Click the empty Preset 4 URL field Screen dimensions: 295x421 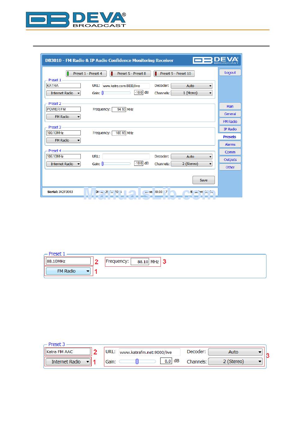pyautogui.click(x=126, y=157)
